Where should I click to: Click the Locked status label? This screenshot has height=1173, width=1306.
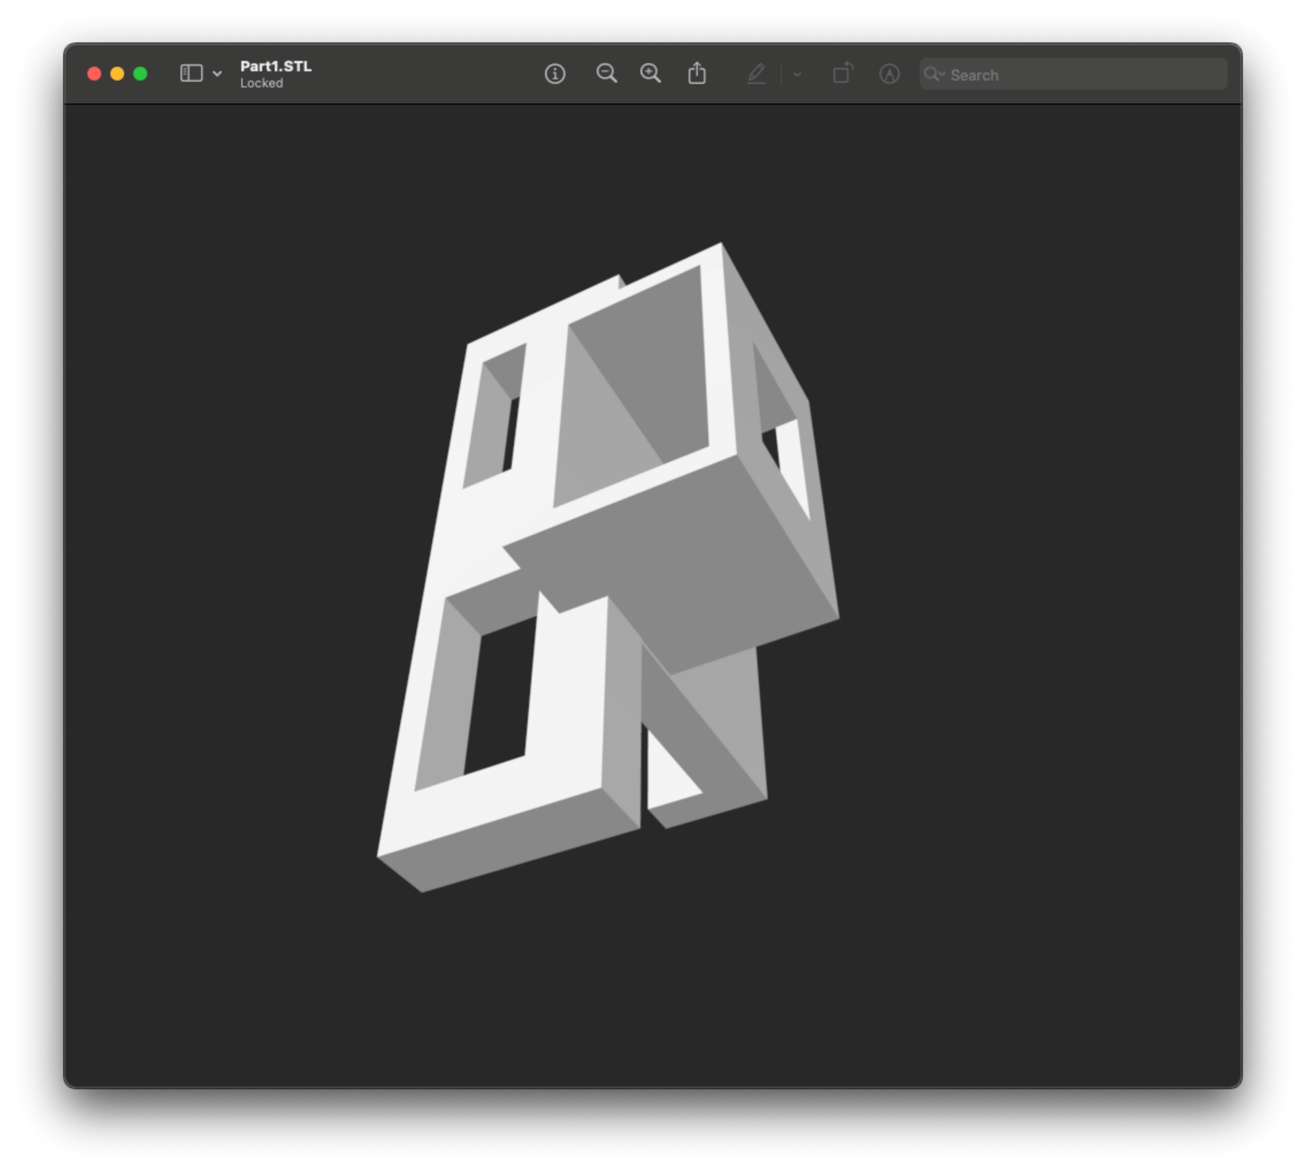[x=262, y=83]
